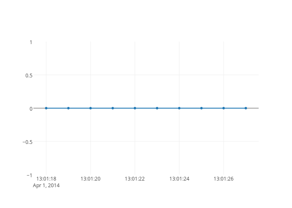Click the data point at 13:01:22

(135, 108)
